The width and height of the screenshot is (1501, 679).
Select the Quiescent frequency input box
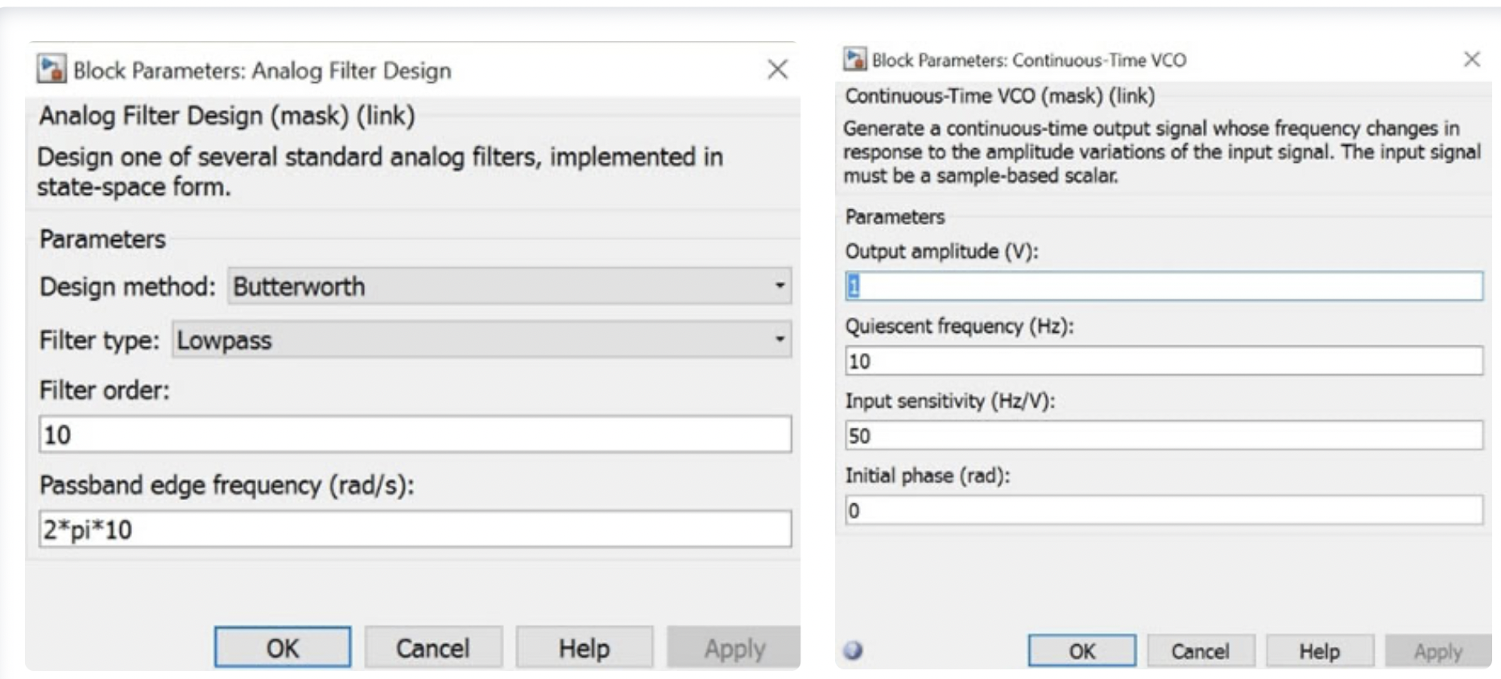[x=1164, y=361]
